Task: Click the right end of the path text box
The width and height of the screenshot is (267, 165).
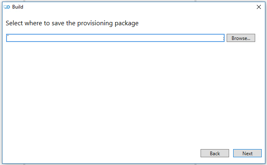Action: (220, 38)
